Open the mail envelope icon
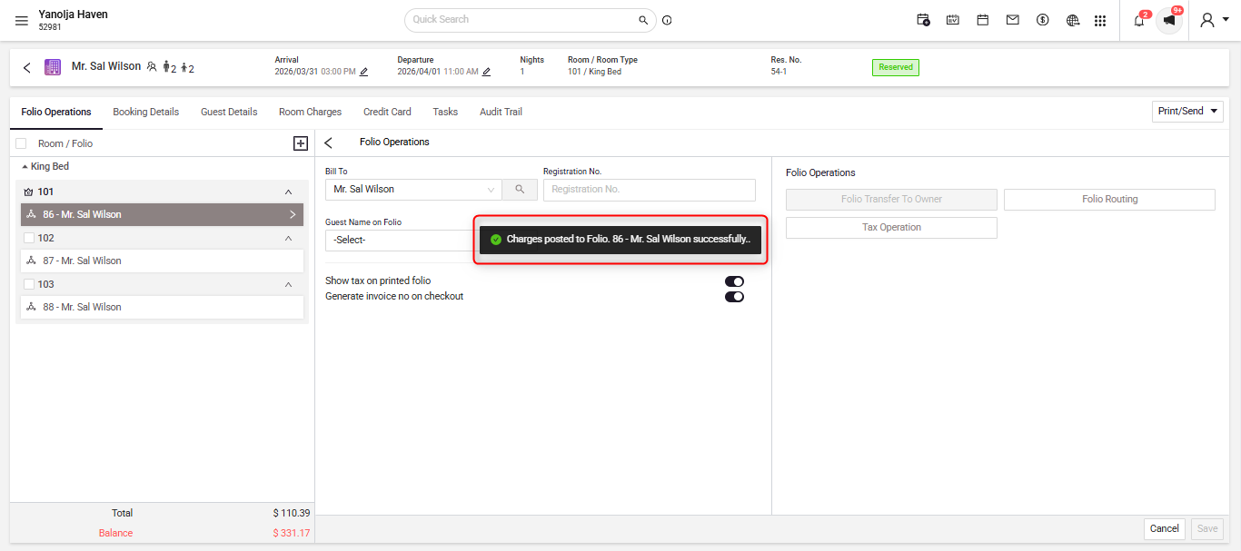This screenshot has height=551, width=1241. pyautogui.click(x=1013, y=20)
